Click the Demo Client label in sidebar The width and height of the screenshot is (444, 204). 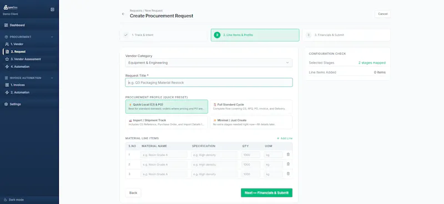(11, 14)
